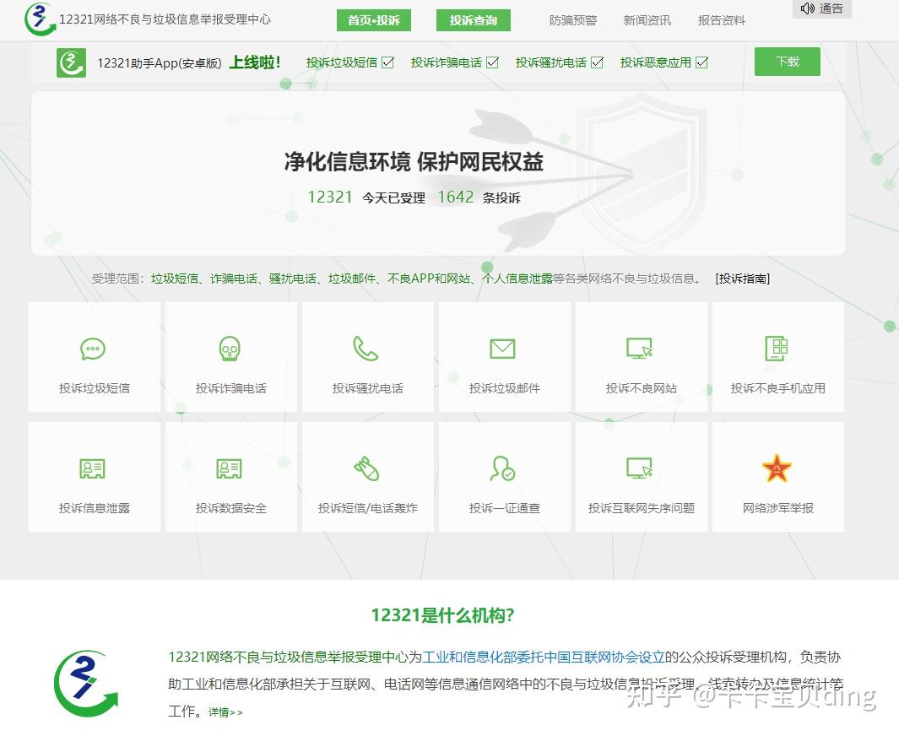Click the 1642 complaints count number
Screen dimensions: 899x736
click(456, 198)
